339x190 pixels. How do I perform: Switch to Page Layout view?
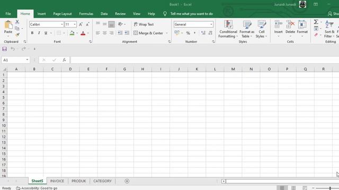[293, 188]
